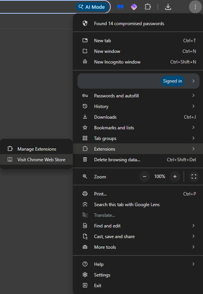Click the 100% zoom value
This screenshot has width=203, height=294.
160,176
